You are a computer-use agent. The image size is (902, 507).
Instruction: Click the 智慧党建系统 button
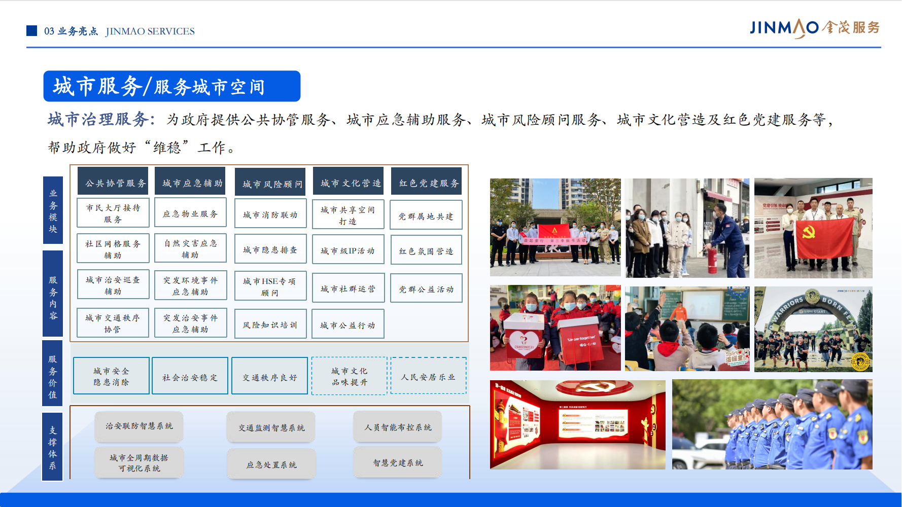398,462
